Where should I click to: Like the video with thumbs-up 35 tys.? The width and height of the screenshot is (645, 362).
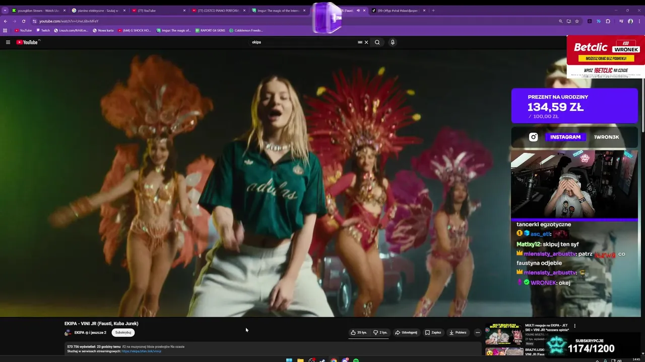(359, 332)
